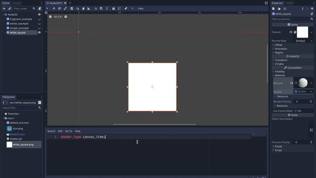Add a new node with plus icon

4,9
